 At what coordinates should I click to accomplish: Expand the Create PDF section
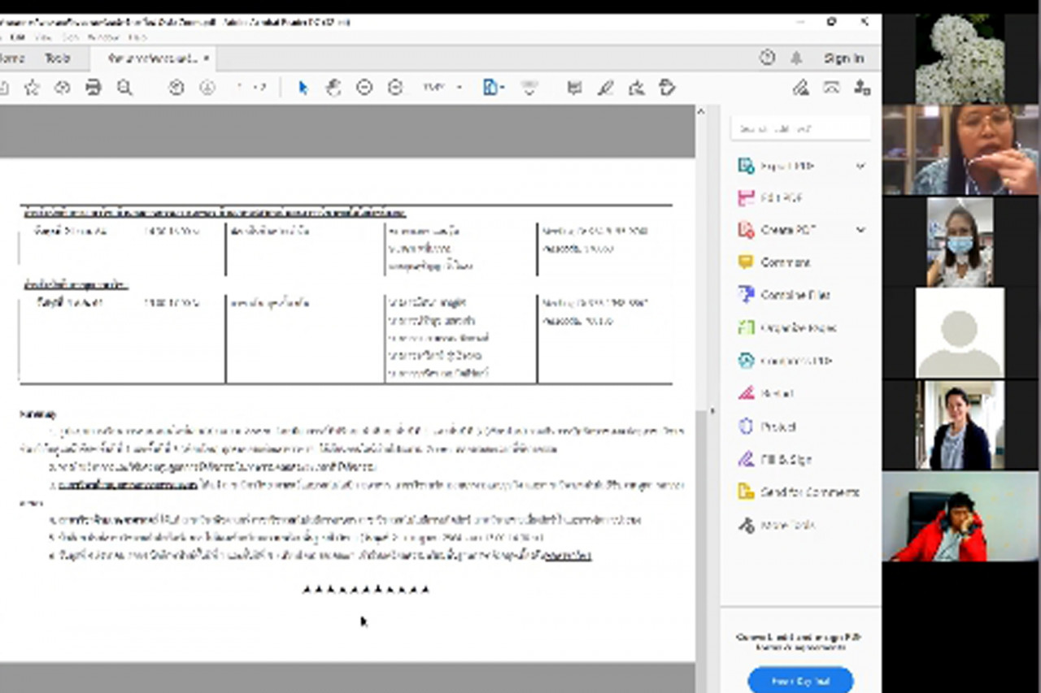coord(860,231)
